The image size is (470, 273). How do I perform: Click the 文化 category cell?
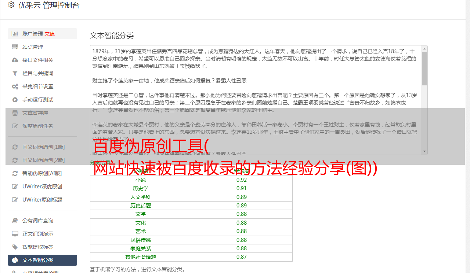coord(141,223)
